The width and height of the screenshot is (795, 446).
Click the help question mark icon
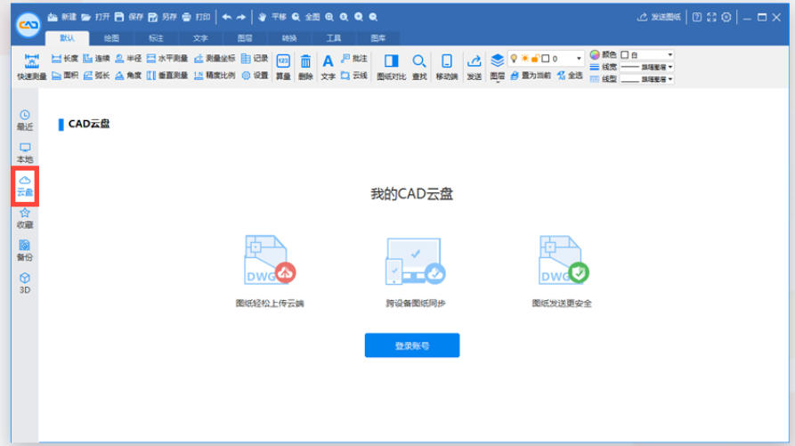click(x=697, y=17)
